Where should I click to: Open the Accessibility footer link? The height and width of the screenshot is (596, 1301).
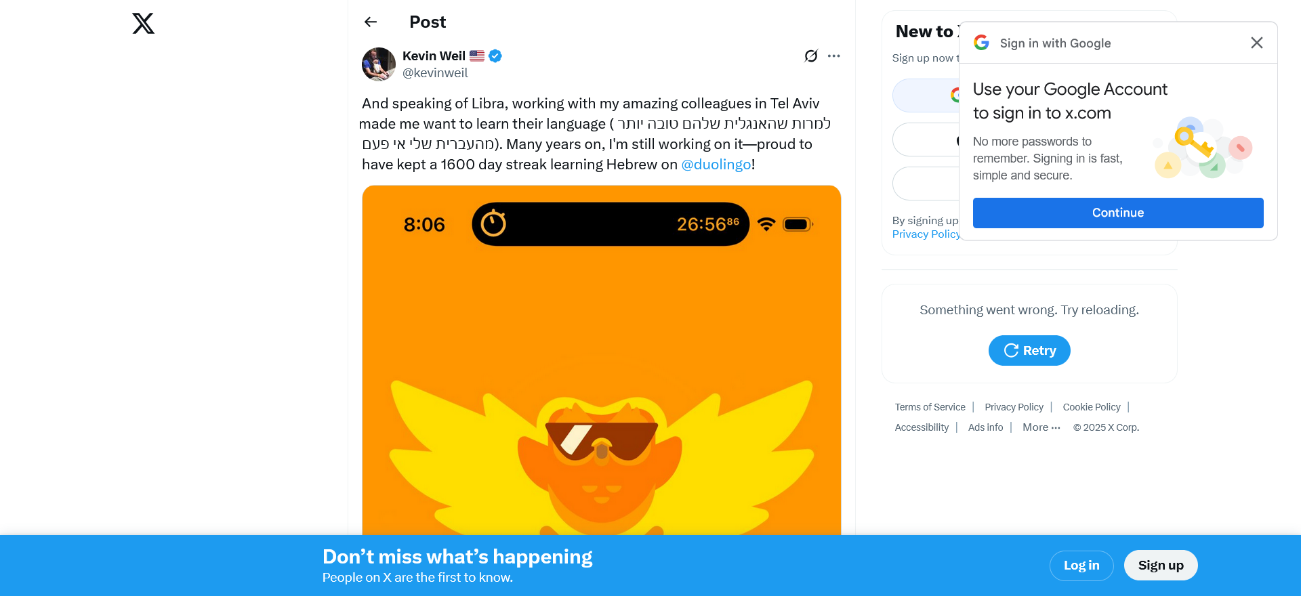[x=922, y=427]
